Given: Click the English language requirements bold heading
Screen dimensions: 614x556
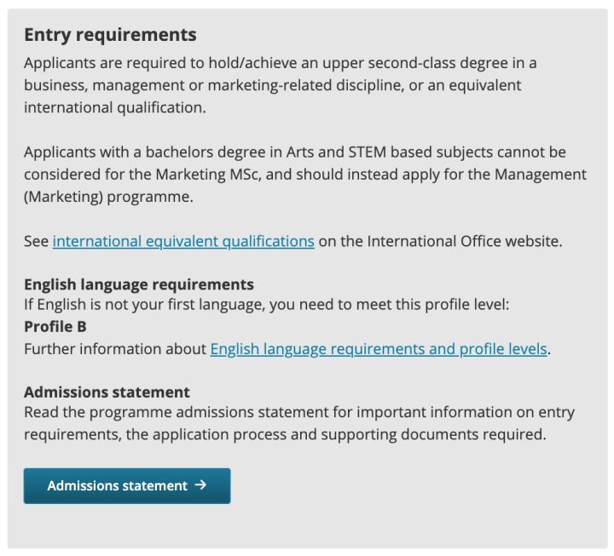Looking at the screenshot, I should (139, 284).
